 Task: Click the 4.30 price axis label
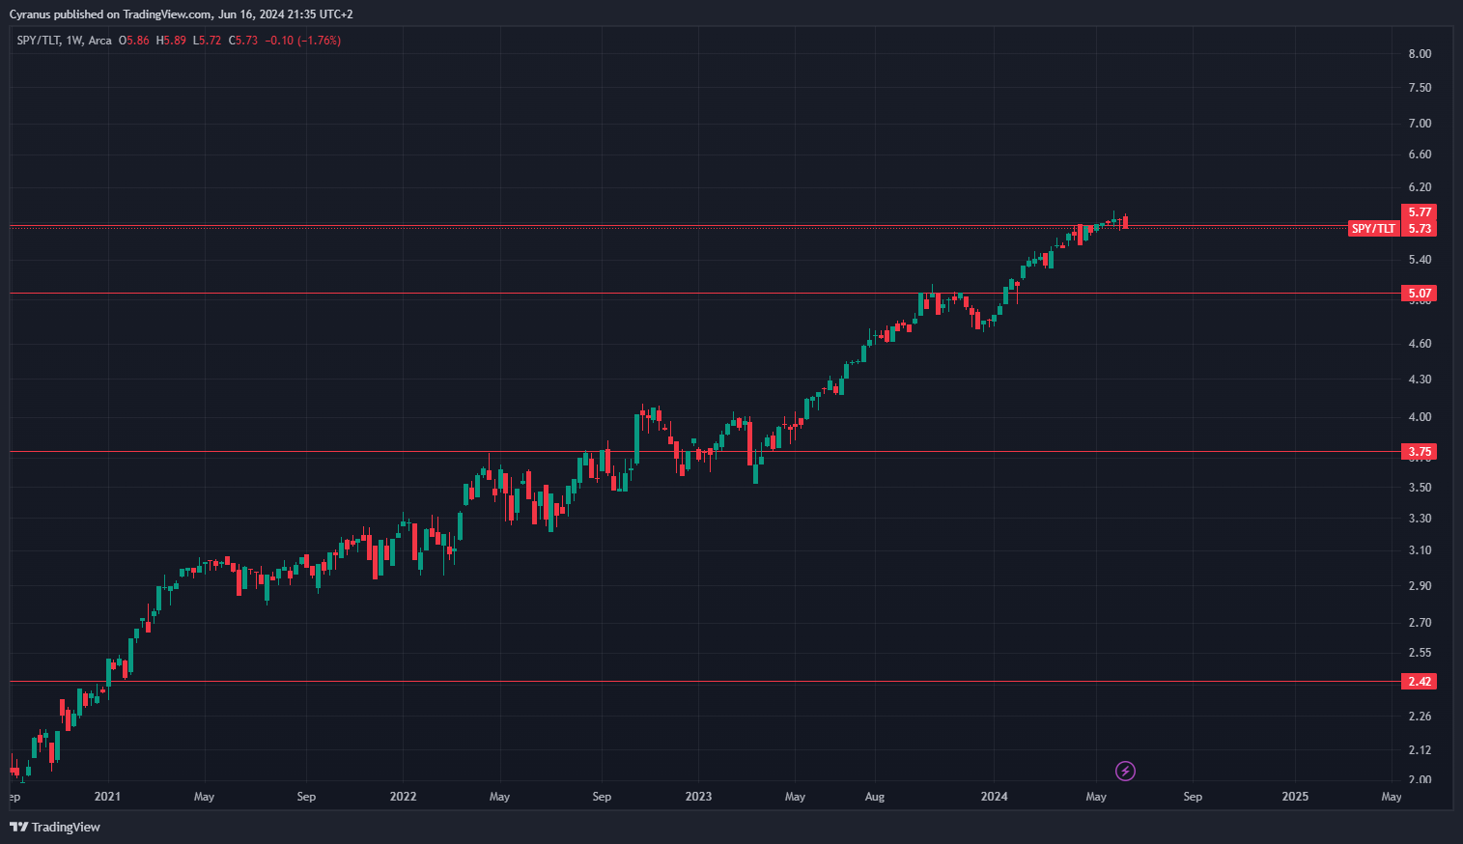[1420, 380]
